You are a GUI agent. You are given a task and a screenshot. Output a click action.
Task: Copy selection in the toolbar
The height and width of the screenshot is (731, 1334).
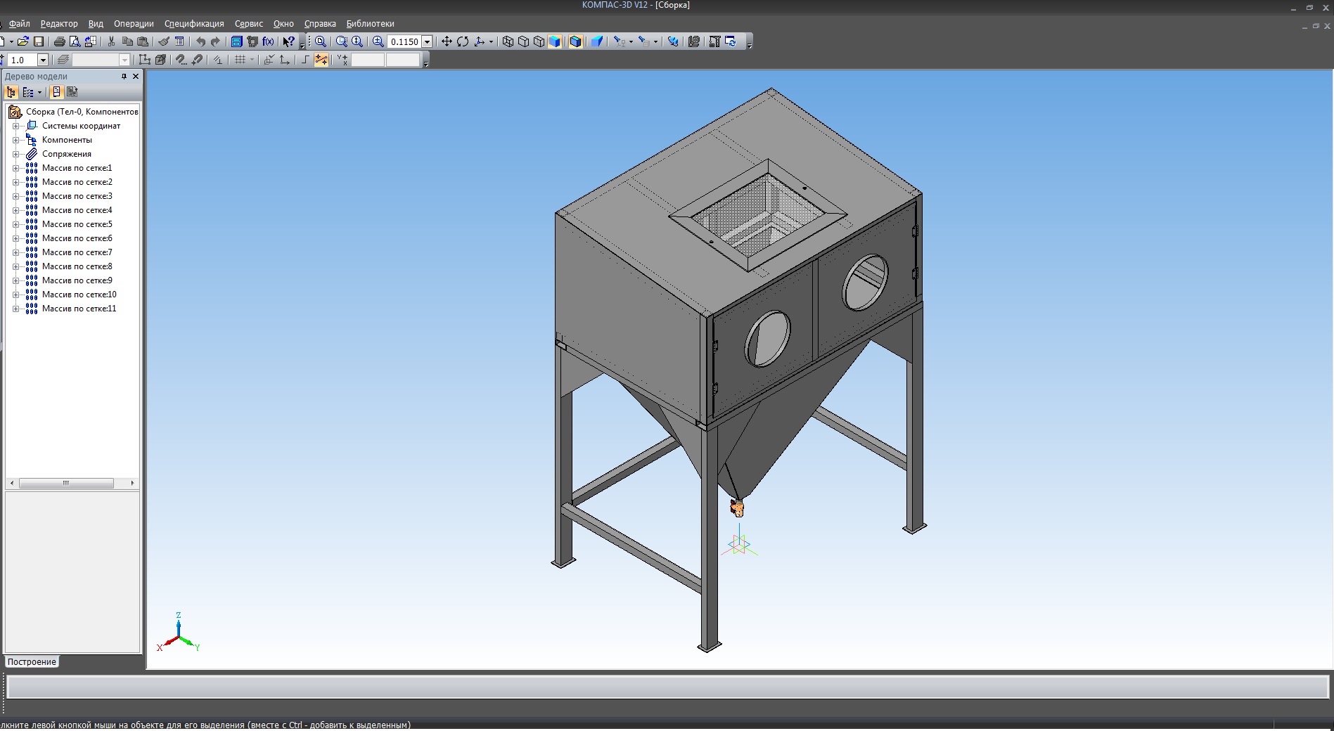tap(127, 41)
